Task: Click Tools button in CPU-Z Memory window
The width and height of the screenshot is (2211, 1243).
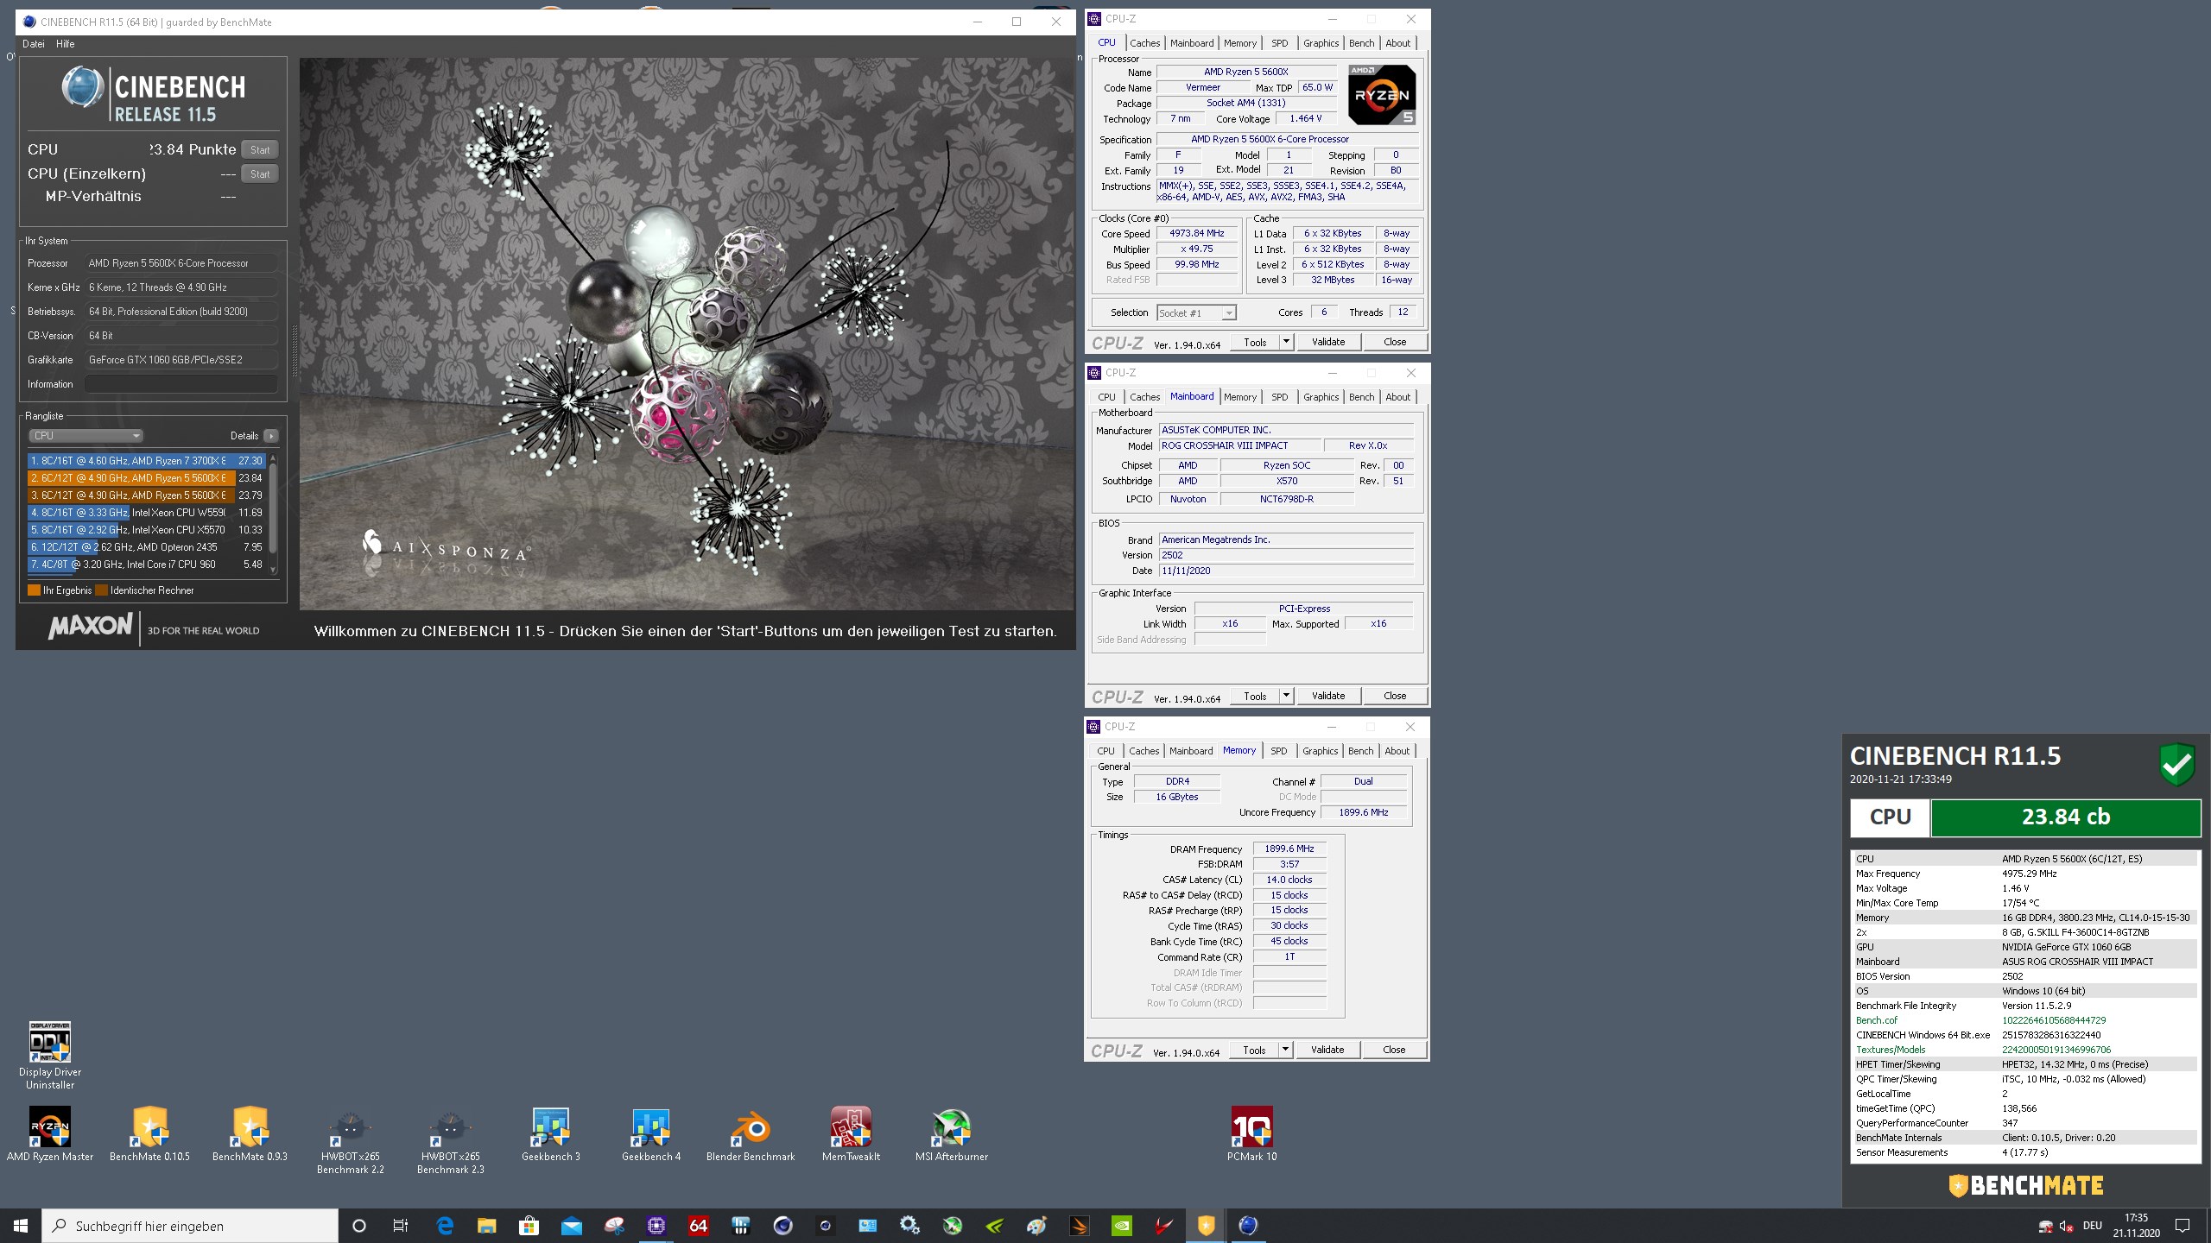Action: (1254, 1050)
